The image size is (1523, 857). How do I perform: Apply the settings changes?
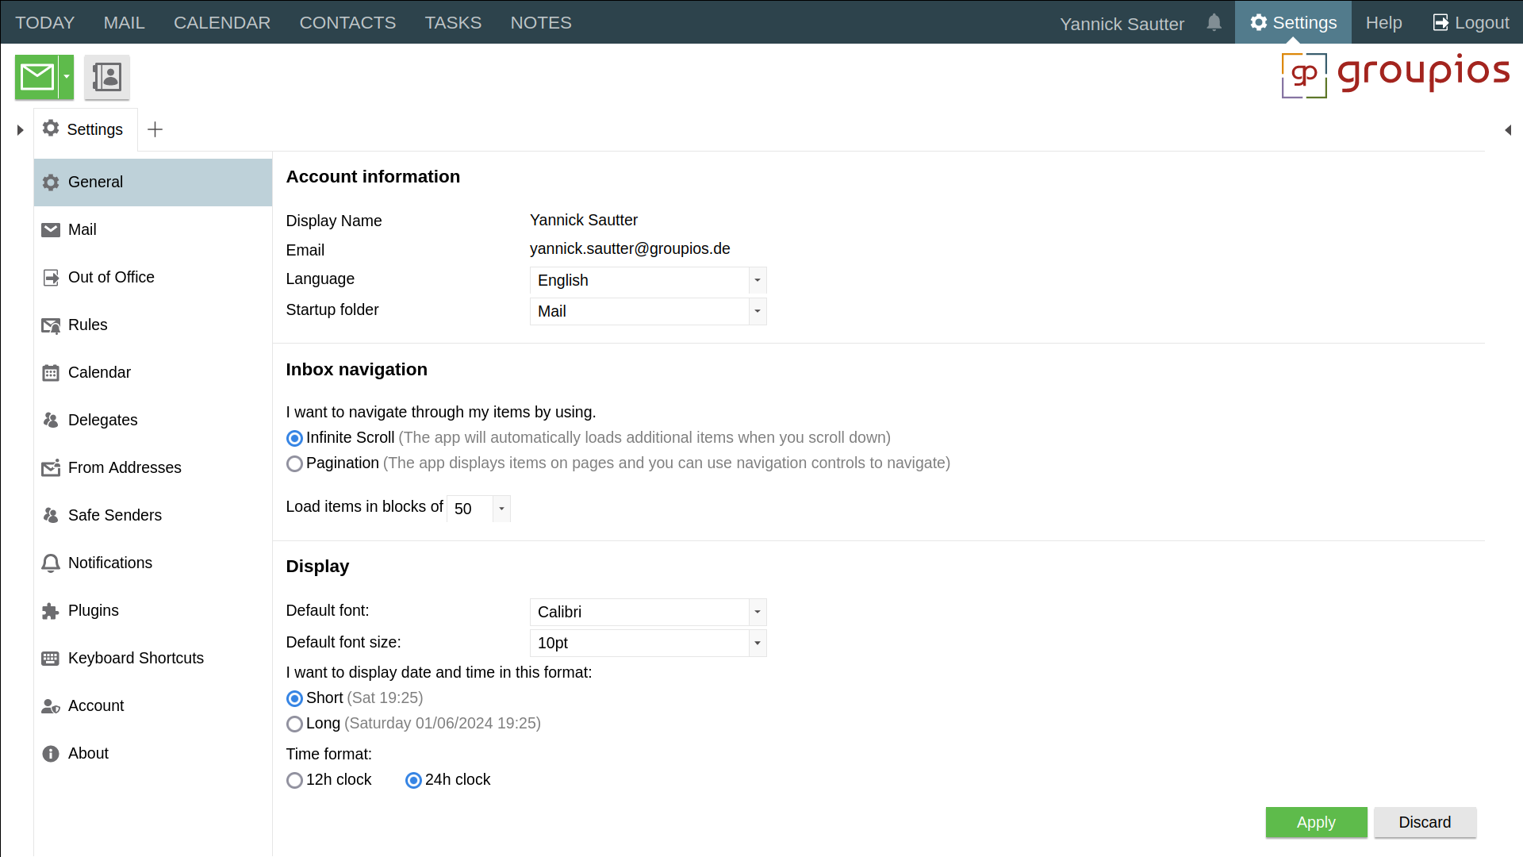point(1316,822)
